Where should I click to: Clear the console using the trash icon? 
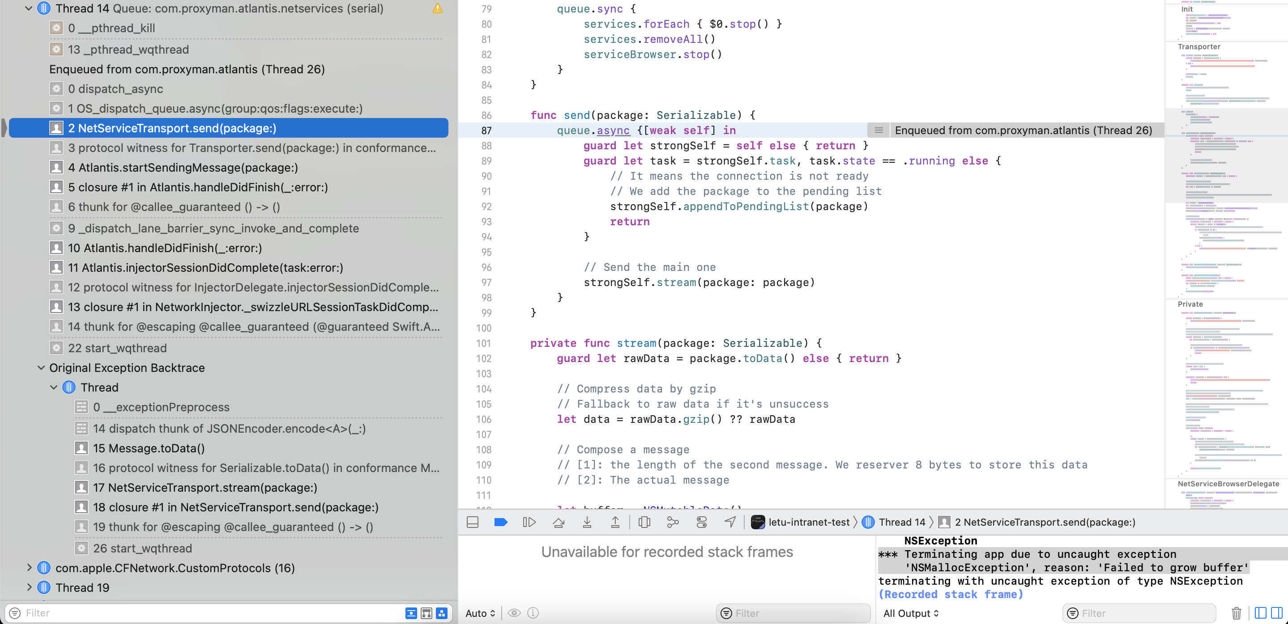[x=1237, y=613]
